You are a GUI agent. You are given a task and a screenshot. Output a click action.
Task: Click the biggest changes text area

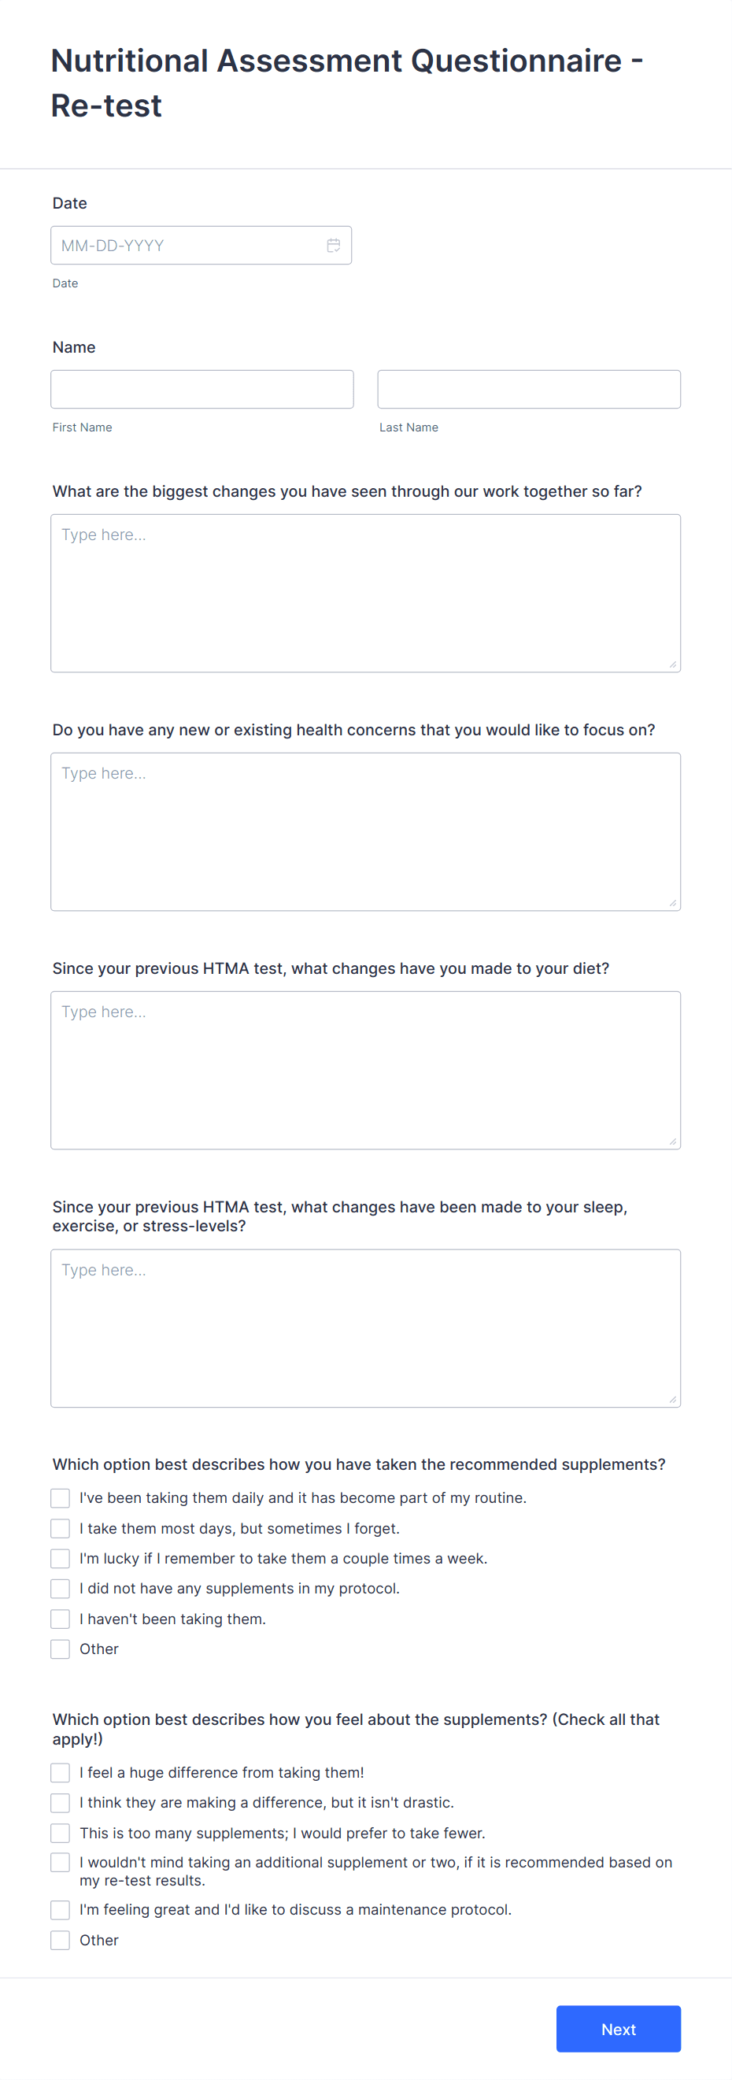click(365, 594)
